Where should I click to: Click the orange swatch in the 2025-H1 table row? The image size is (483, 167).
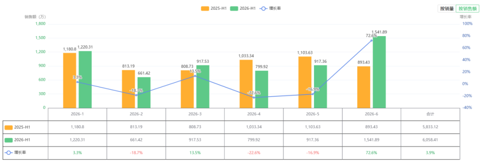[x=9, y=127]
